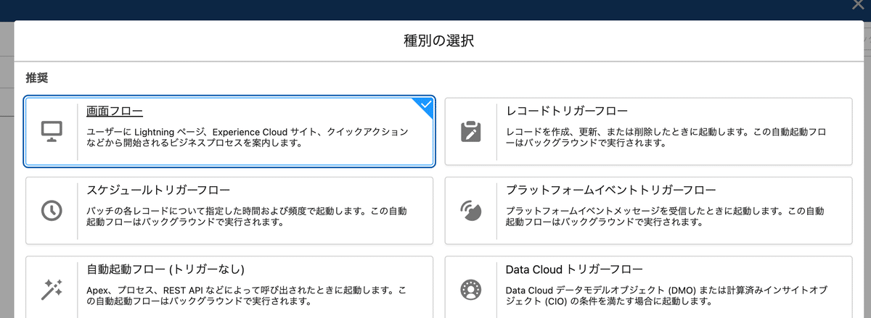
Task: Click the monitor icon for 画面フロー
Action: [x=52, y=130]
